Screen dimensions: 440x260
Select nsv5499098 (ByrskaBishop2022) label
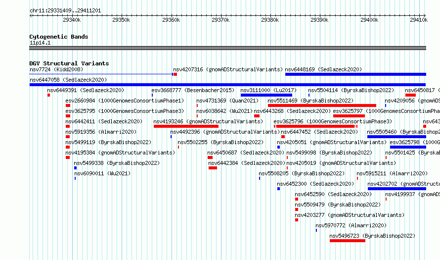point(329,153)
